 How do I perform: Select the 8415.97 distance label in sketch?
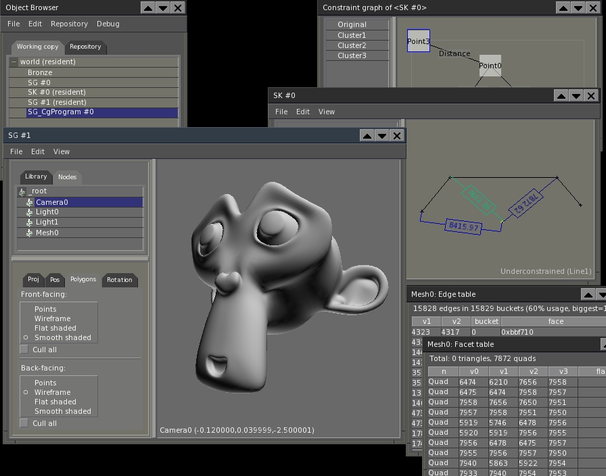pos(463,227)
